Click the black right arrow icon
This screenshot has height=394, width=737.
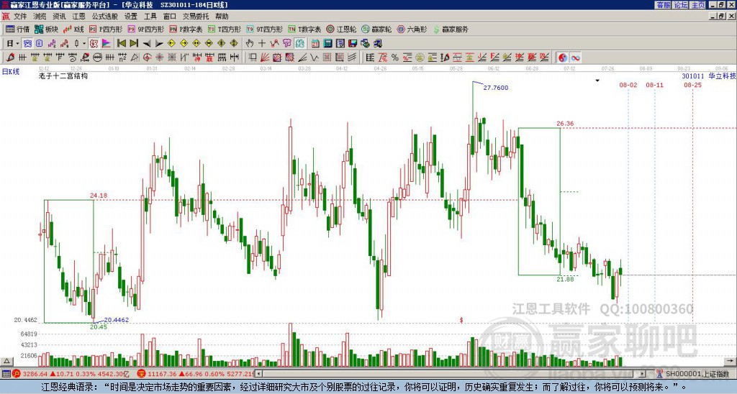tap(159, 44)
